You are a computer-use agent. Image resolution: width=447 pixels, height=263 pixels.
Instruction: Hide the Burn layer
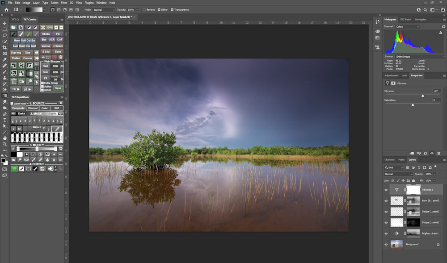(x=386, y=200)
